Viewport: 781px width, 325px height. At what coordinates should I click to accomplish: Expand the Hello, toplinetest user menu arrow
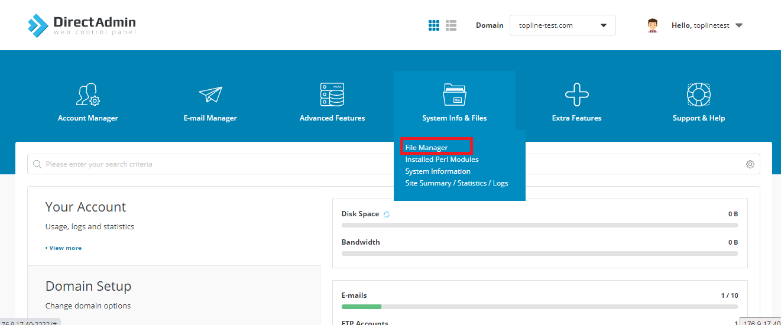click(x=738, y=25)
